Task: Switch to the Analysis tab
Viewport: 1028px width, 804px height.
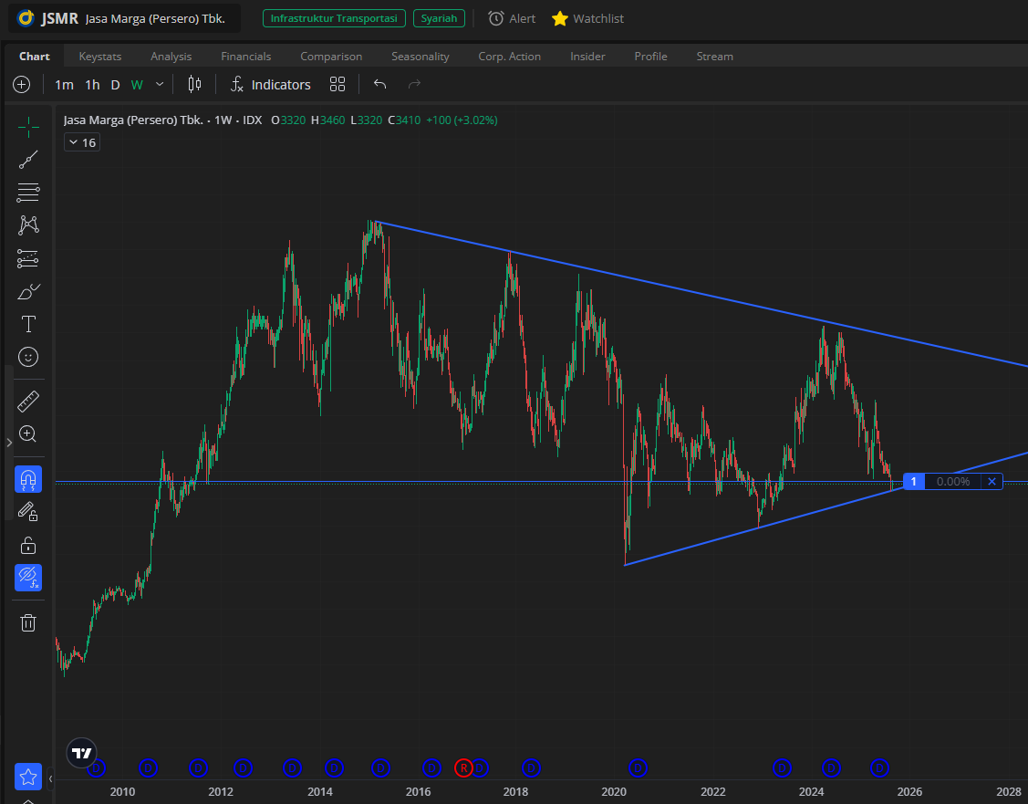Action: click(171, 57)
